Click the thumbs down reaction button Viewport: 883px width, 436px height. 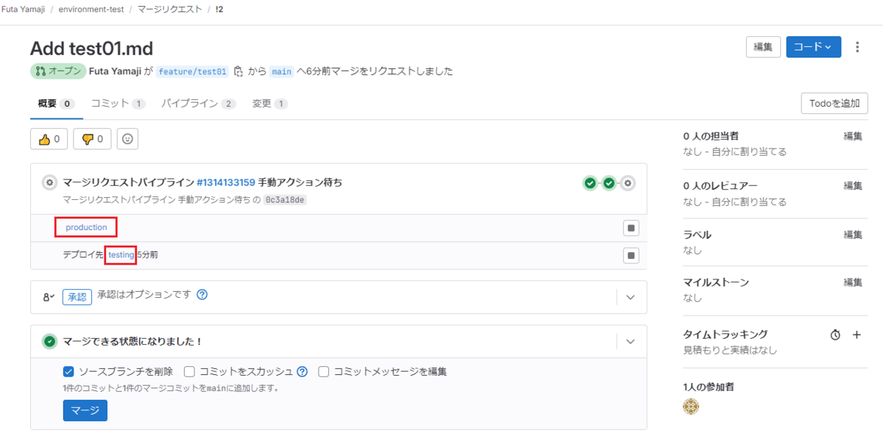(92, 138)
